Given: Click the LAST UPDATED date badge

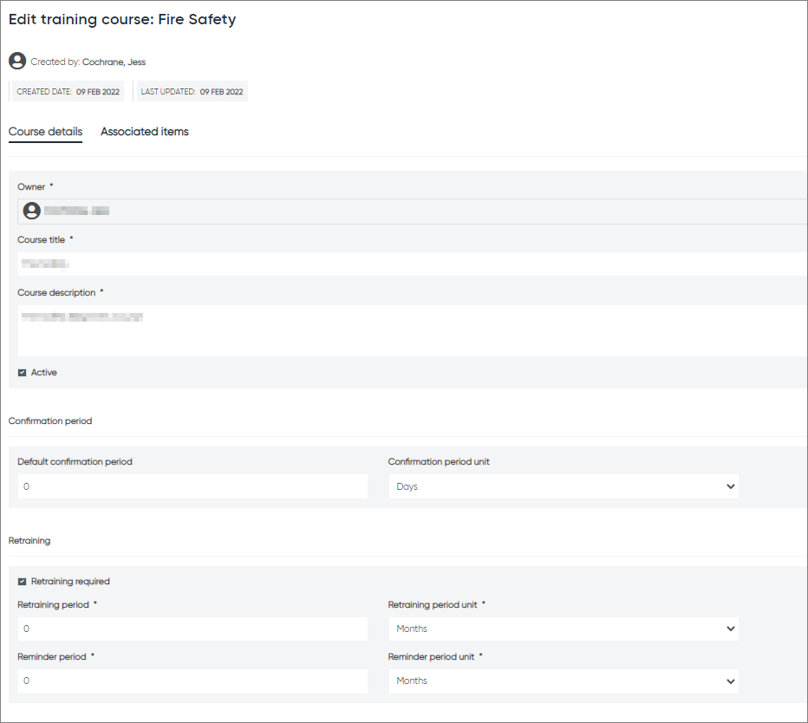Looking at the screenshot, I should point(191,91).
